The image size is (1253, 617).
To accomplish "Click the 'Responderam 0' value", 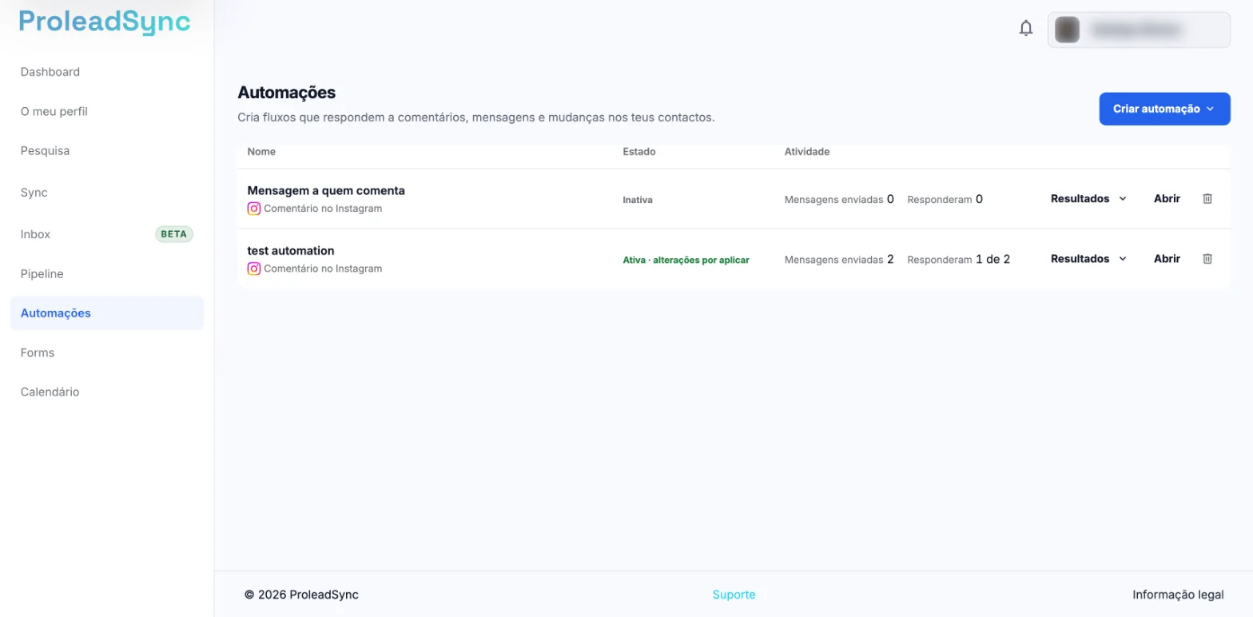I will point(945,199).
